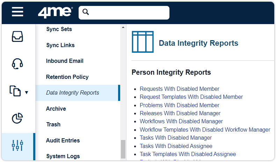Image resolution: width=276 pixels, height=162 pixels.
Task: Click the search magnifier icon
Action: click(x=86, y=12)
